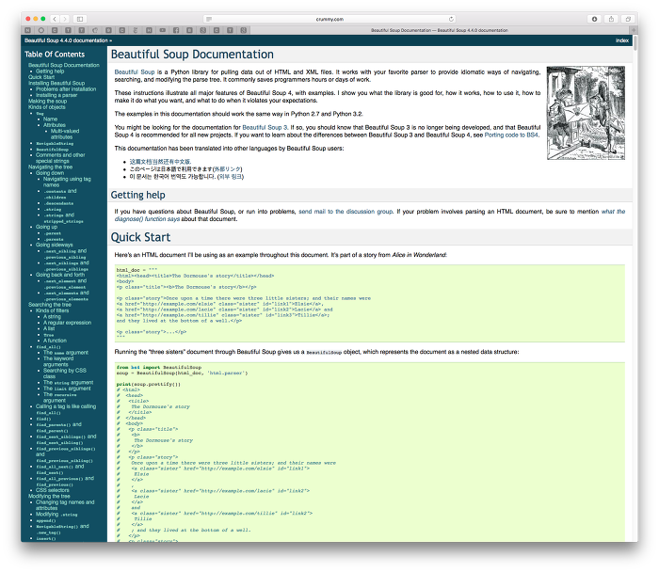Viewport: 659px width, 572px height.
Task: Click send mail to the discussion group
Action: click(346, 212)
